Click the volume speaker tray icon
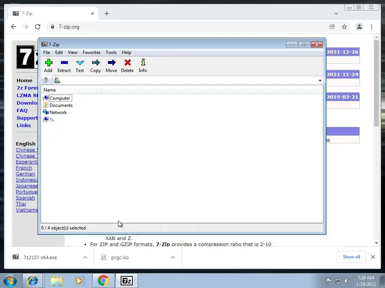This screenshot has height=288, width=385. [x=347, y=280]
